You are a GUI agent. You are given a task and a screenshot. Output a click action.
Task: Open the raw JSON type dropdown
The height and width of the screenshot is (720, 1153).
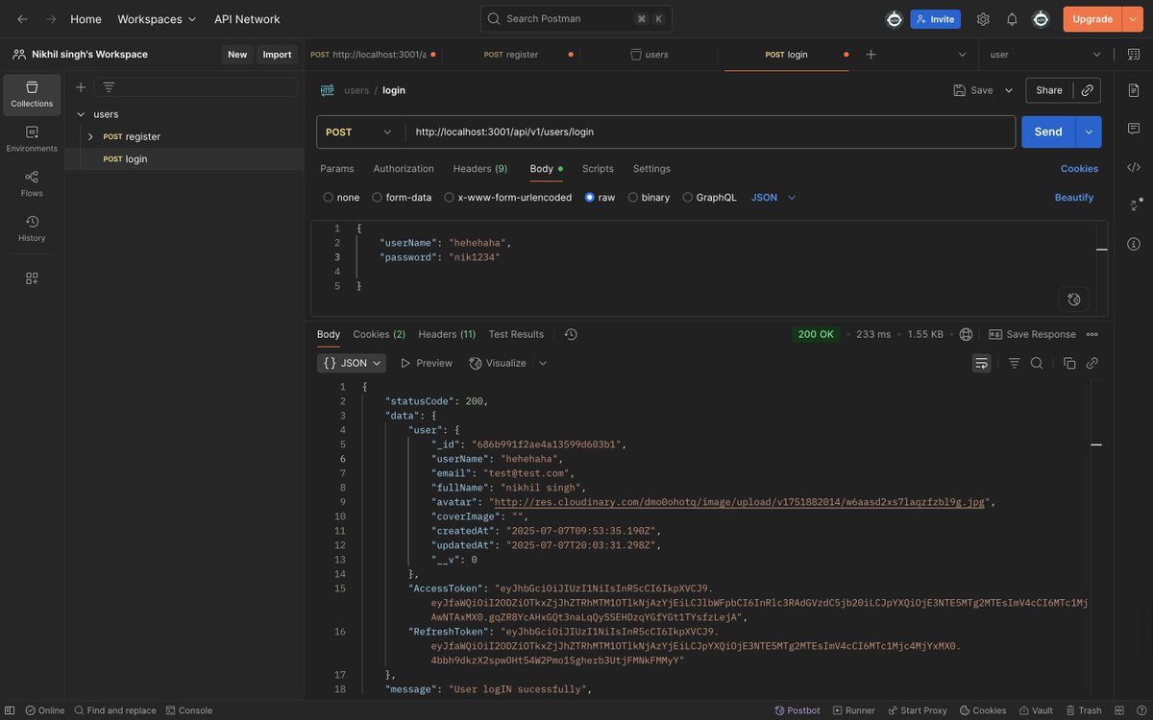773,198
